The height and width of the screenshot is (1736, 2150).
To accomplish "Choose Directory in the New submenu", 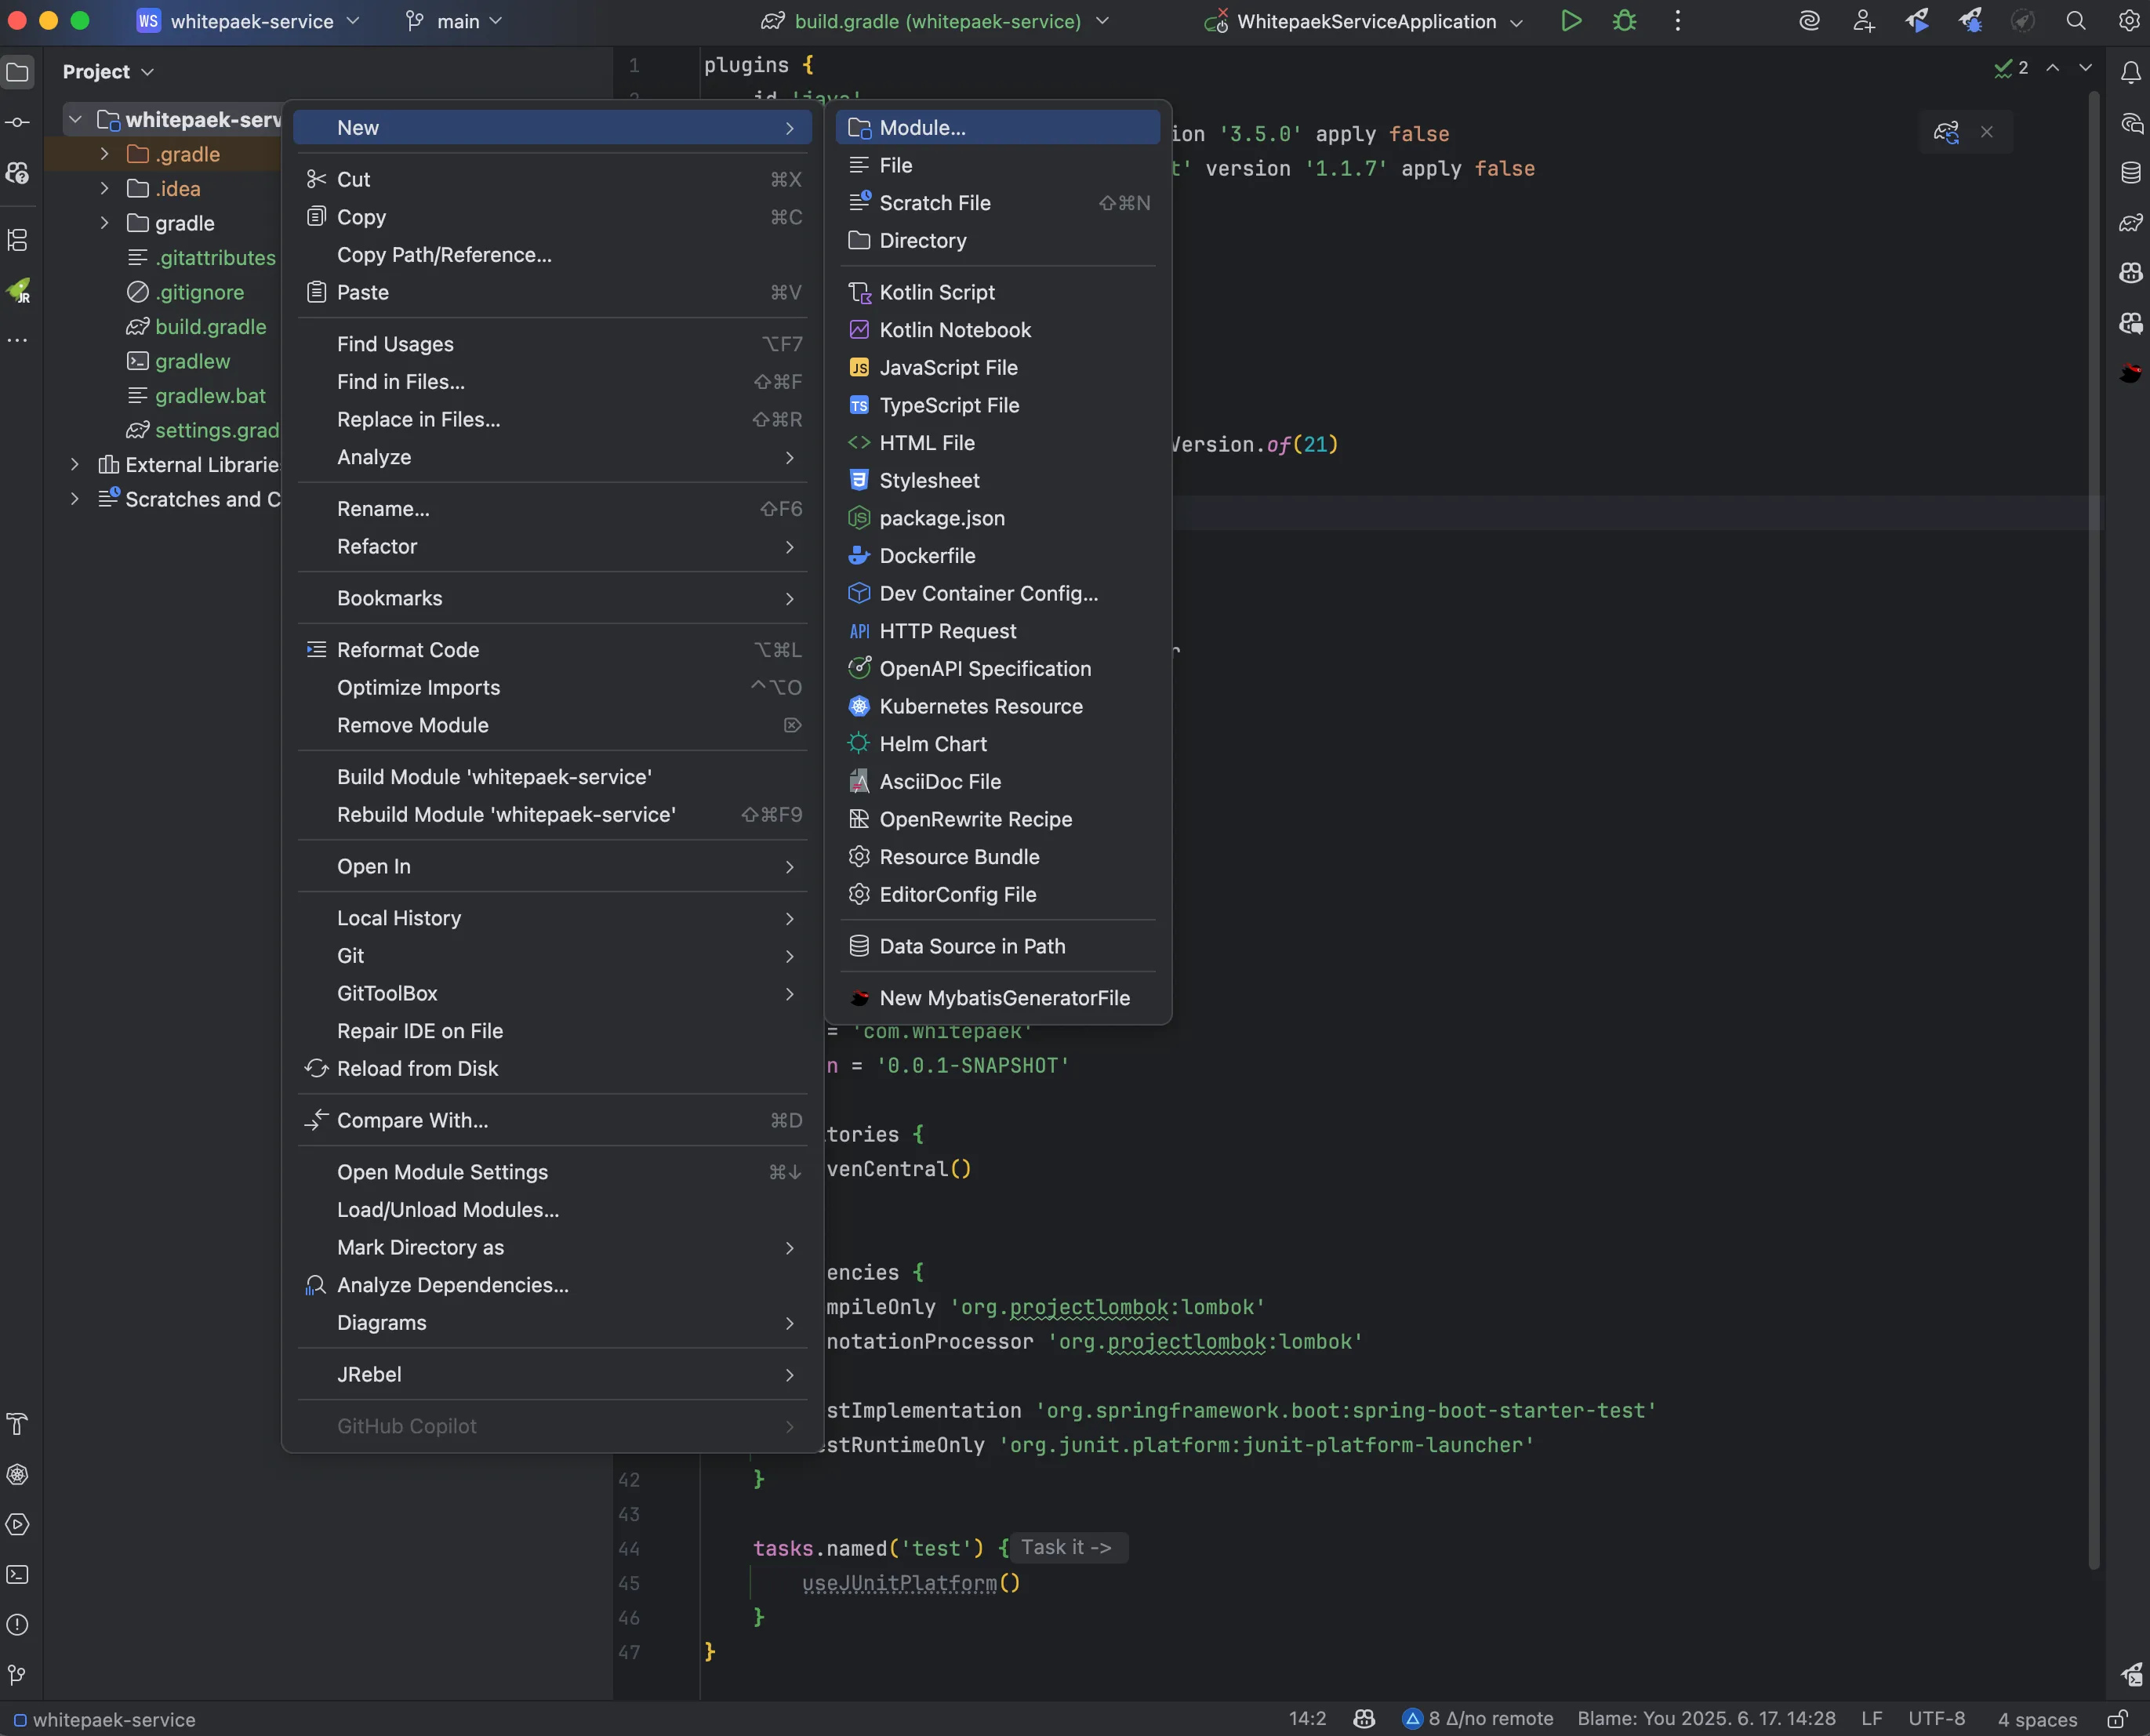I will [x=997, y=241].
